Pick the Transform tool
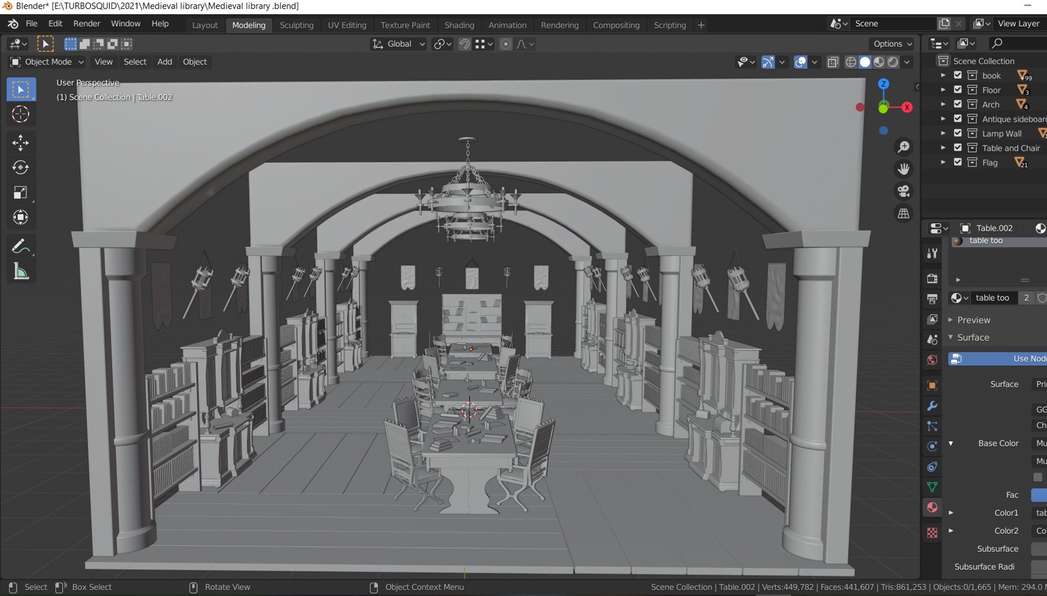This screenshot has height=596, width=1047. pyautogui.click(x=21, y=217)
